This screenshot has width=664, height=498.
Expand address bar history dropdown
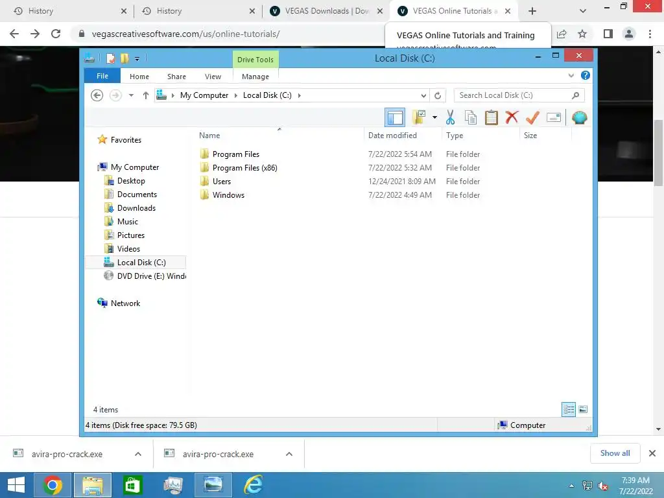coord(423,96)
